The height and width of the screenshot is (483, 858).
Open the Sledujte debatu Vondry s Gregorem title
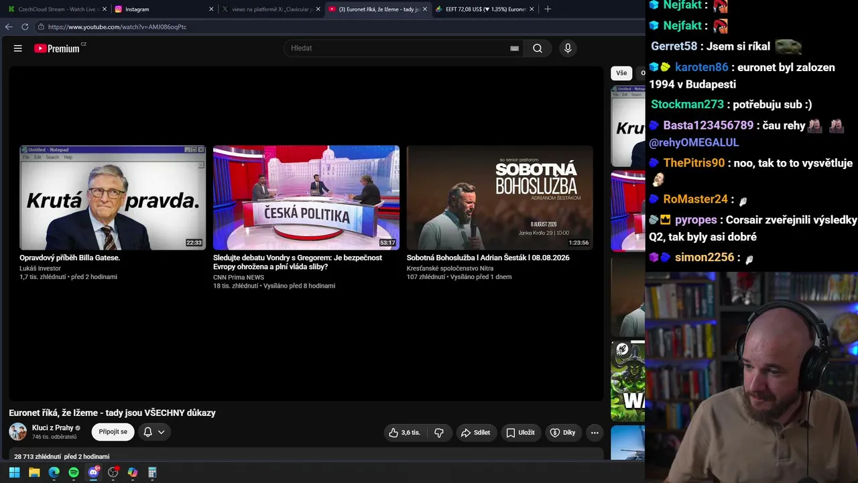pos(298,262)
